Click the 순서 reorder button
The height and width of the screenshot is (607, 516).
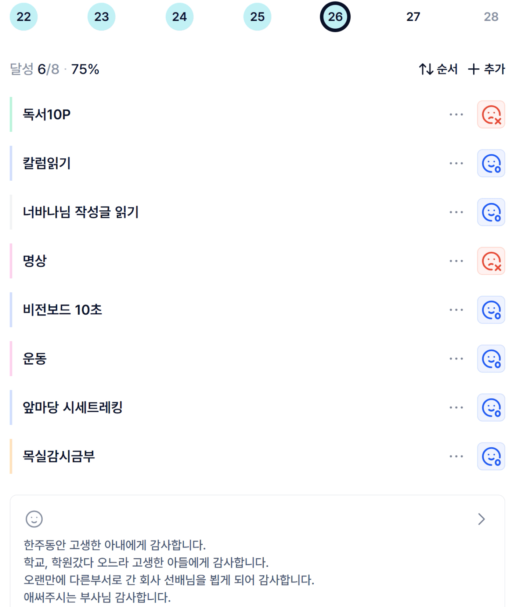pyautogui.click(x=439, y=69)
